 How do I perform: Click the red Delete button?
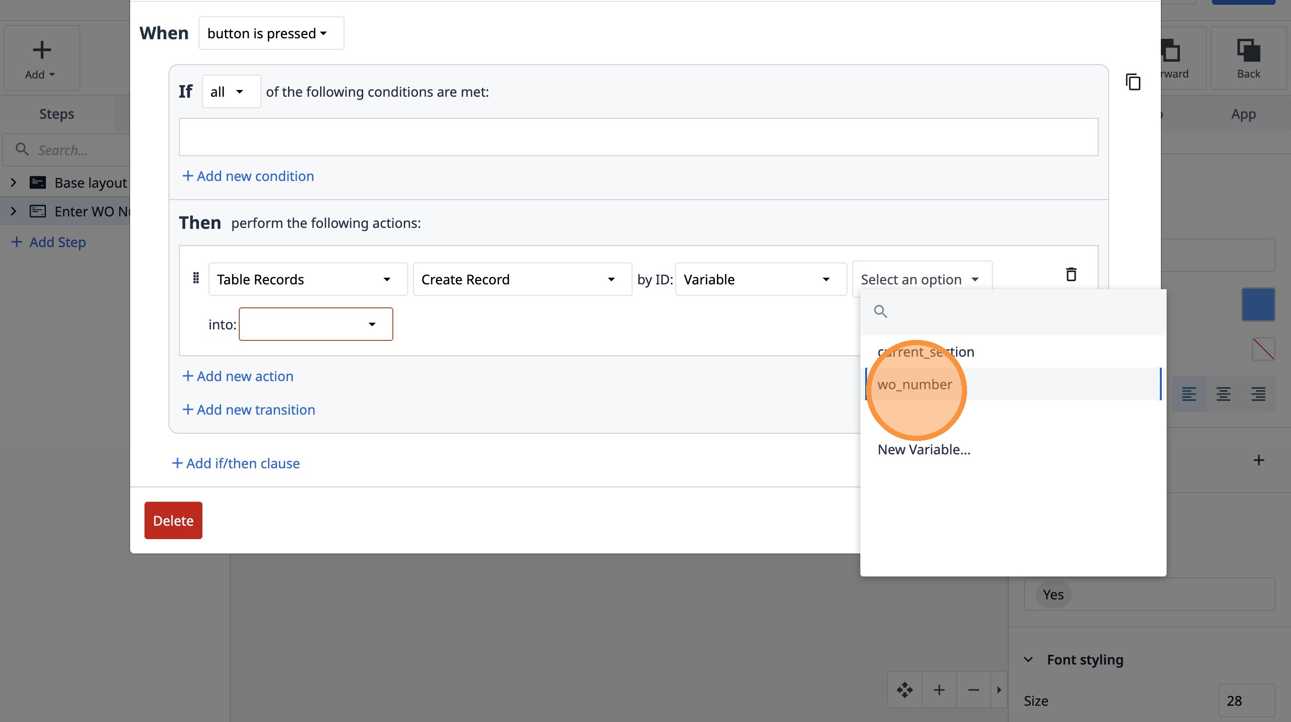(173, 520)
